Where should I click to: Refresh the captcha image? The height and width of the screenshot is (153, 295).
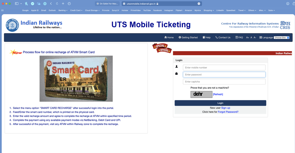[x=218, y=94]
